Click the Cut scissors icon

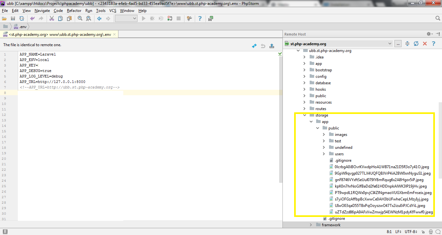[x=51, y=19]
